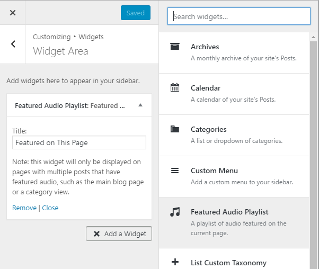Click the Categories folder icon
Viewport: 319px width, 269px height.
pyautogui.click(x=175, y=129)
